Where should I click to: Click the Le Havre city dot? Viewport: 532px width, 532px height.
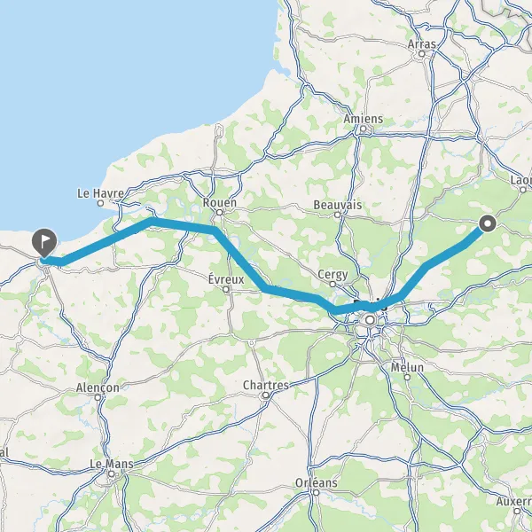point(100,203)
